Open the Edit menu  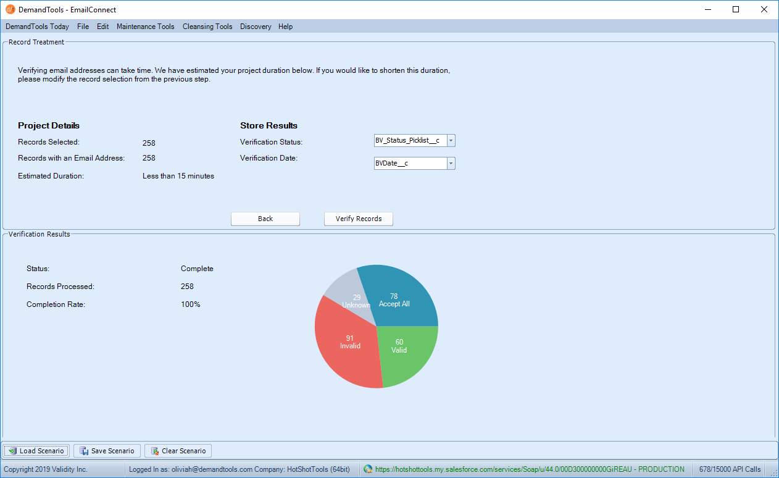102,27
